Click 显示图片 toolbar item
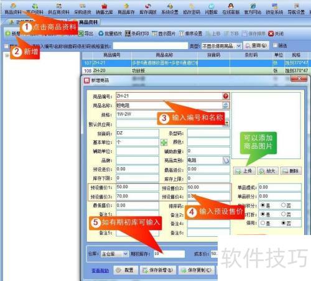Image resolution: width=311 pixels, height=281 pixels. (x=164, y=34)
